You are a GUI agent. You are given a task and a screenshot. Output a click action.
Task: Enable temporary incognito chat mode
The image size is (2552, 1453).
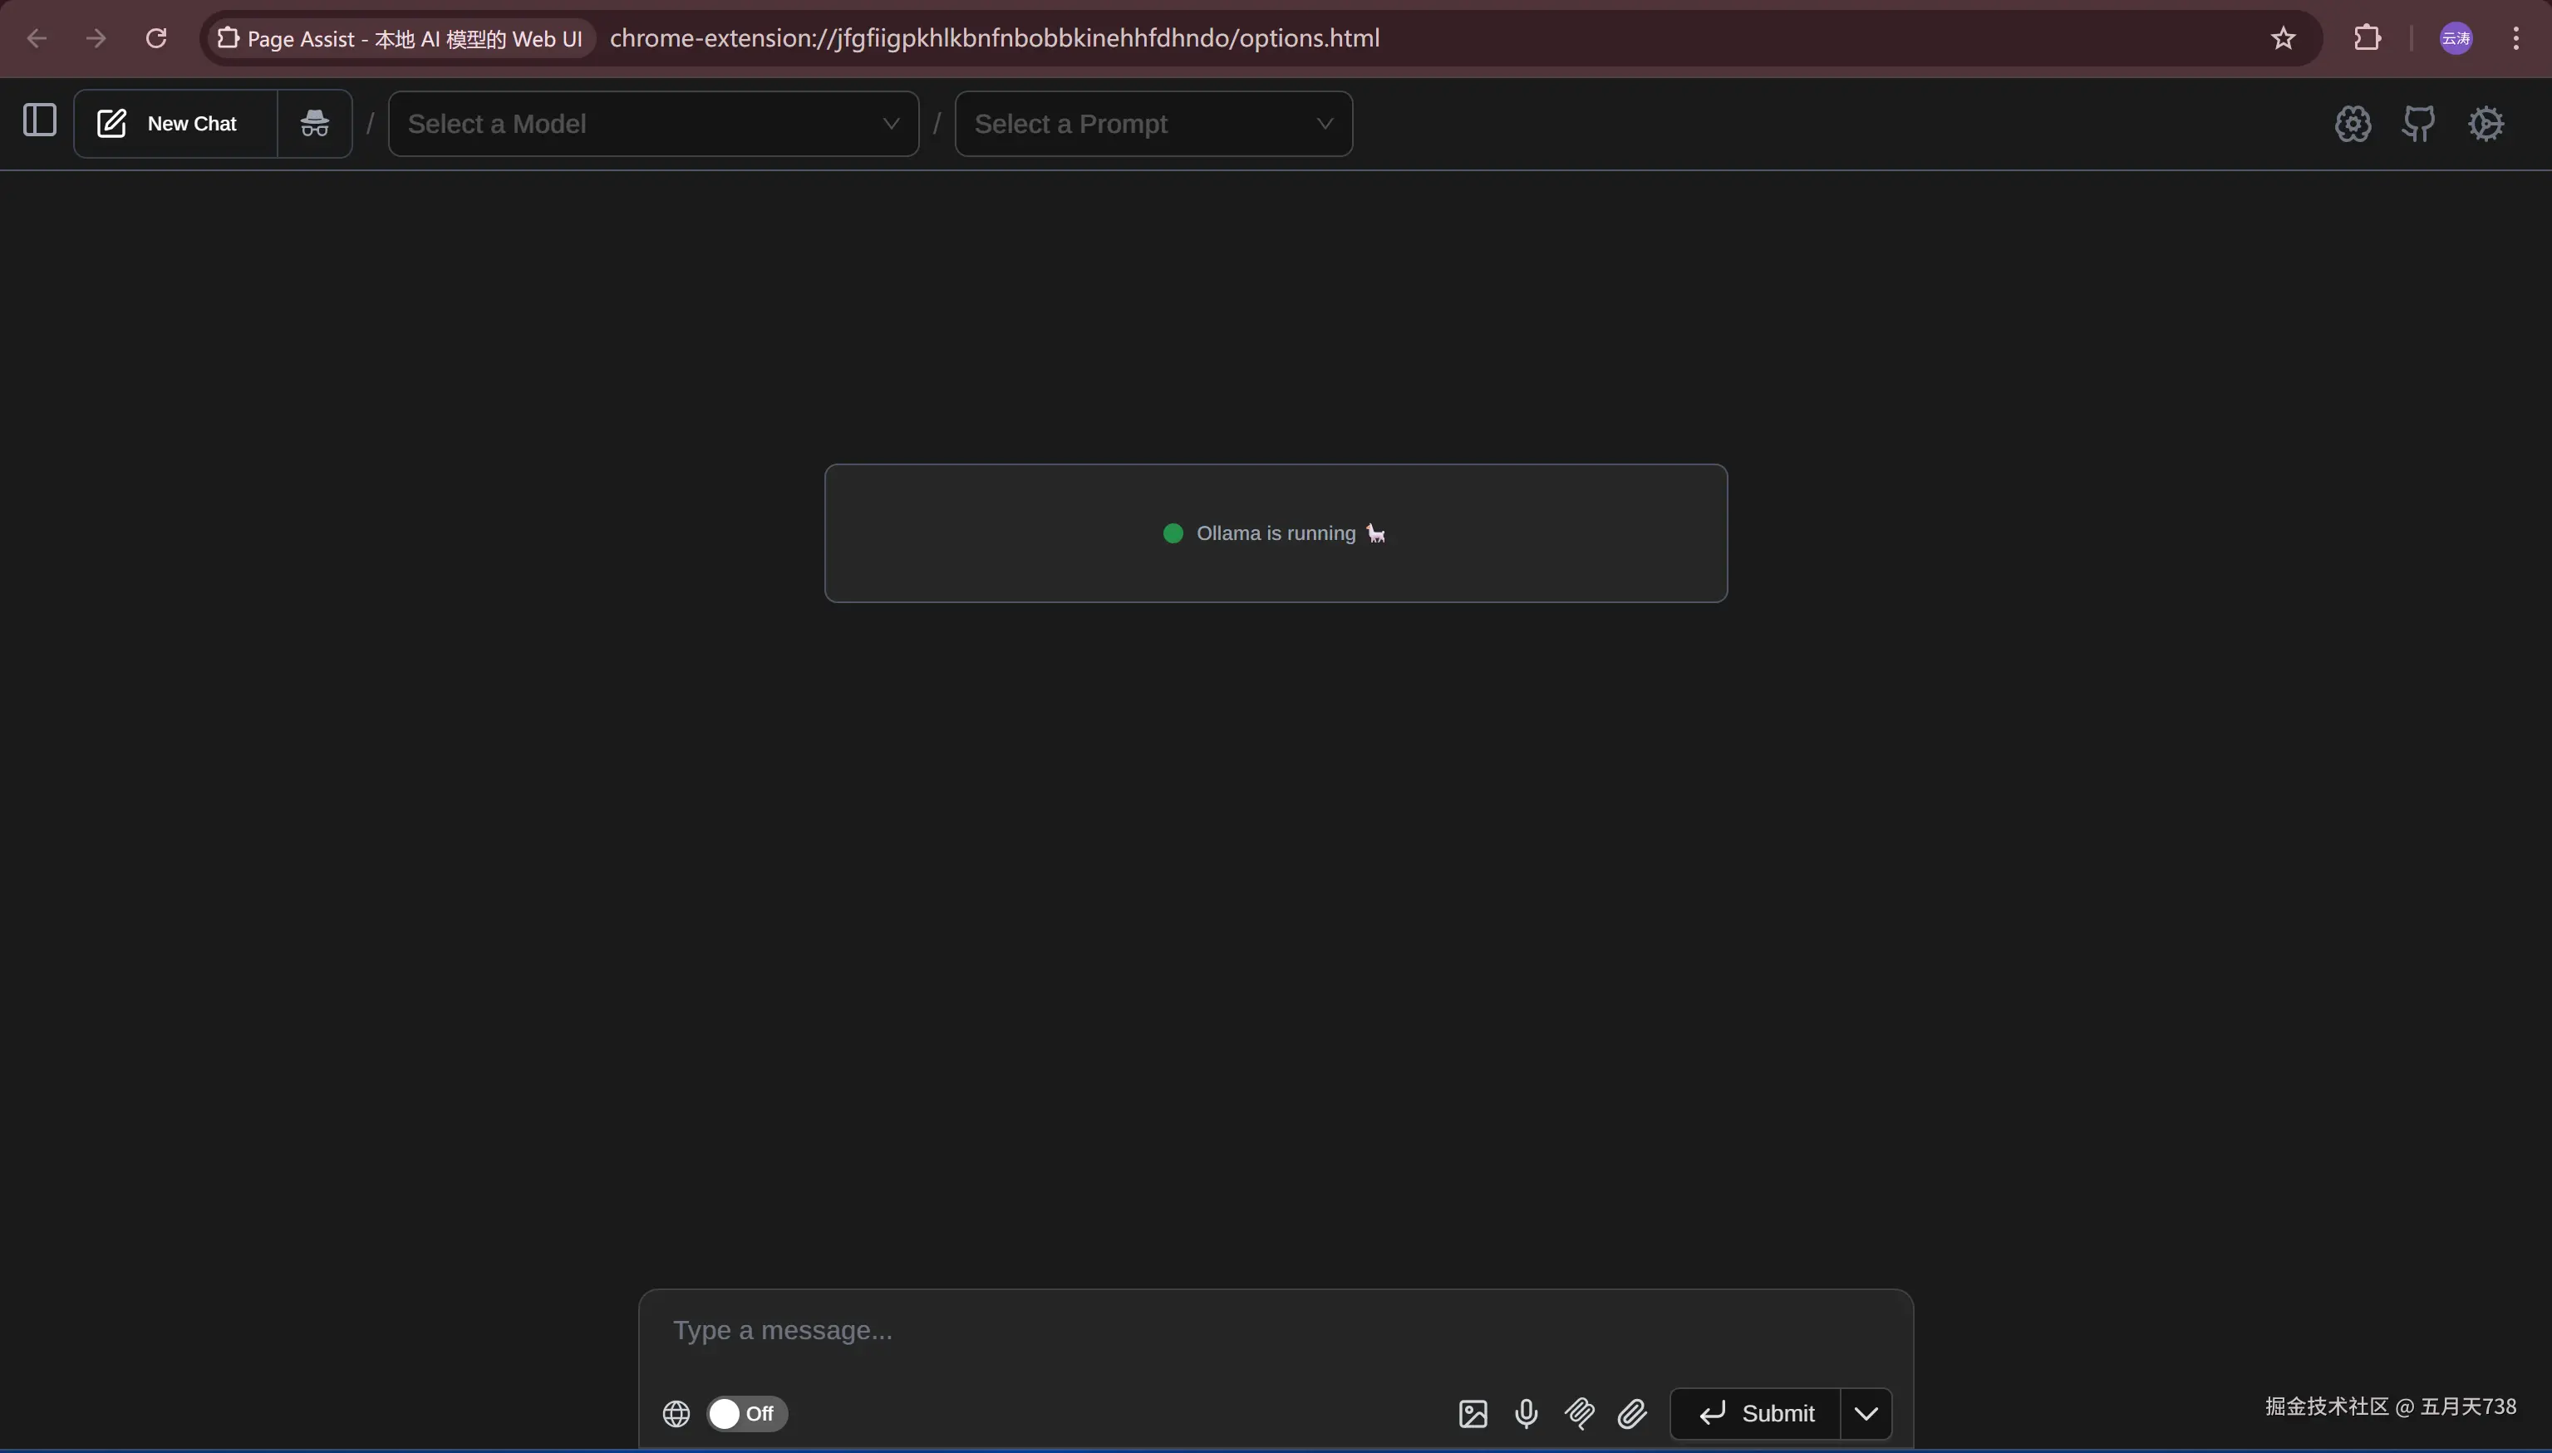point(314,124)
